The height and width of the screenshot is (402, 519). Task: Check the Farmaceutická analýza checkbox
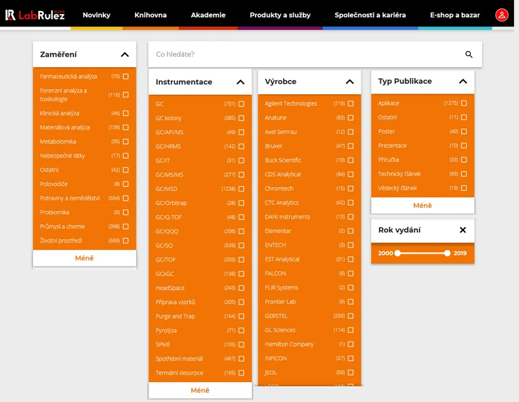(x=126, y=77)
